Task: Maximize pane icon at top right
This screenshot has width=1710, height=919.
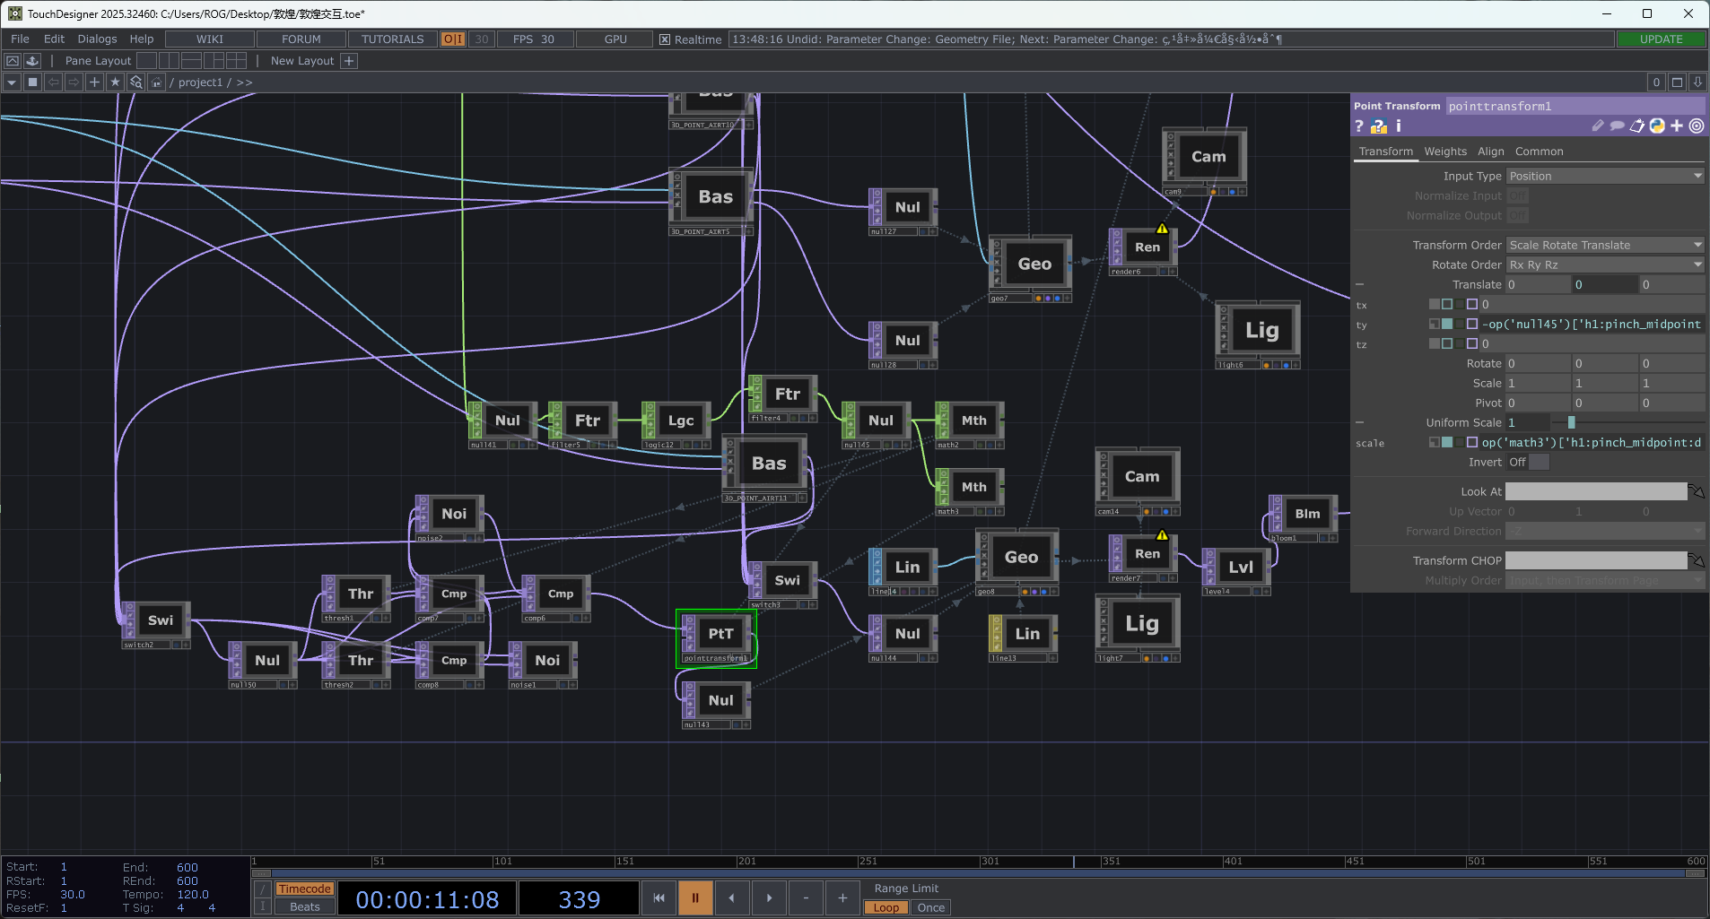Action: (x=1677, y=82)
